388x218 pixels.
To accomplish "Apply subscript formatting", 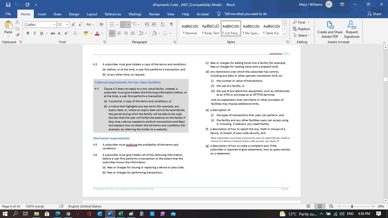I will pyautogui.click(x=59, y=33).
